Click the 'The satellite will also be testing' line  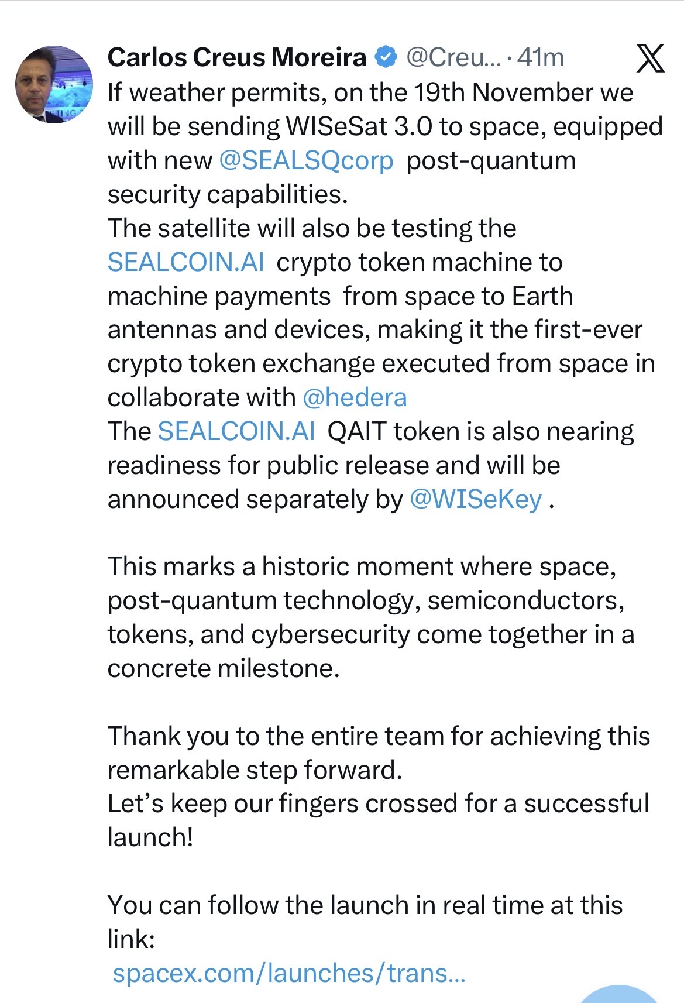coord(312,228)
